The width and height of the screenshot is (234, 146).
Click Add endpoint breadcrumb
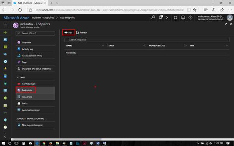[67, 17]
